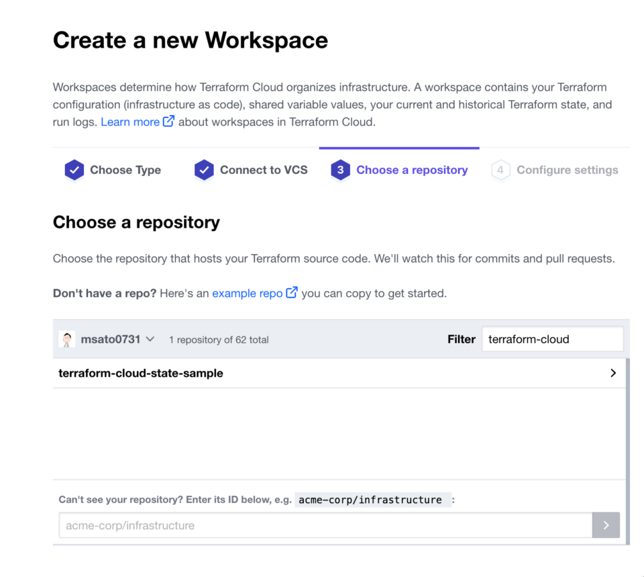Click the Choose Type checkmark hexagon
This screenshot has height=577, width=644.
pyautogui.click(x=74, y=170)
